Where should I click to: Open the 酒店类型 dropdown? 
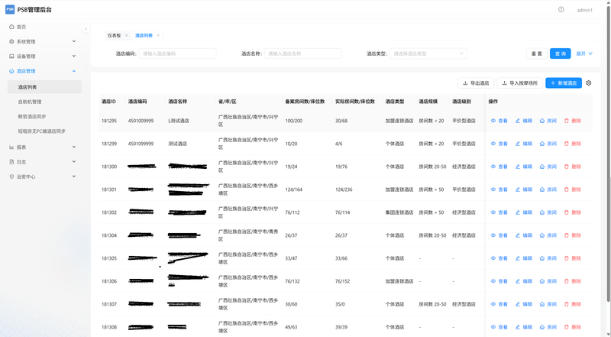[428, 53]
